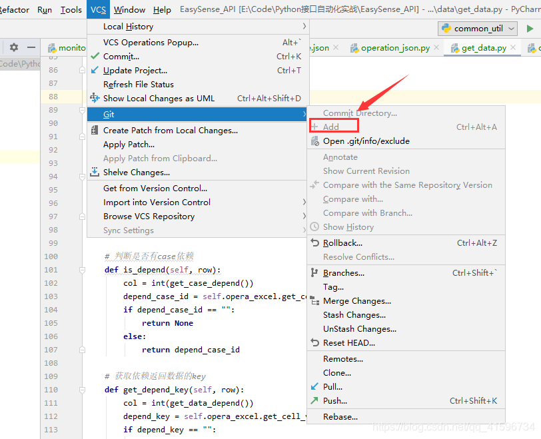541x439 pixels.
Task: Choose Rebase... entry
Action: pos(406,416)
